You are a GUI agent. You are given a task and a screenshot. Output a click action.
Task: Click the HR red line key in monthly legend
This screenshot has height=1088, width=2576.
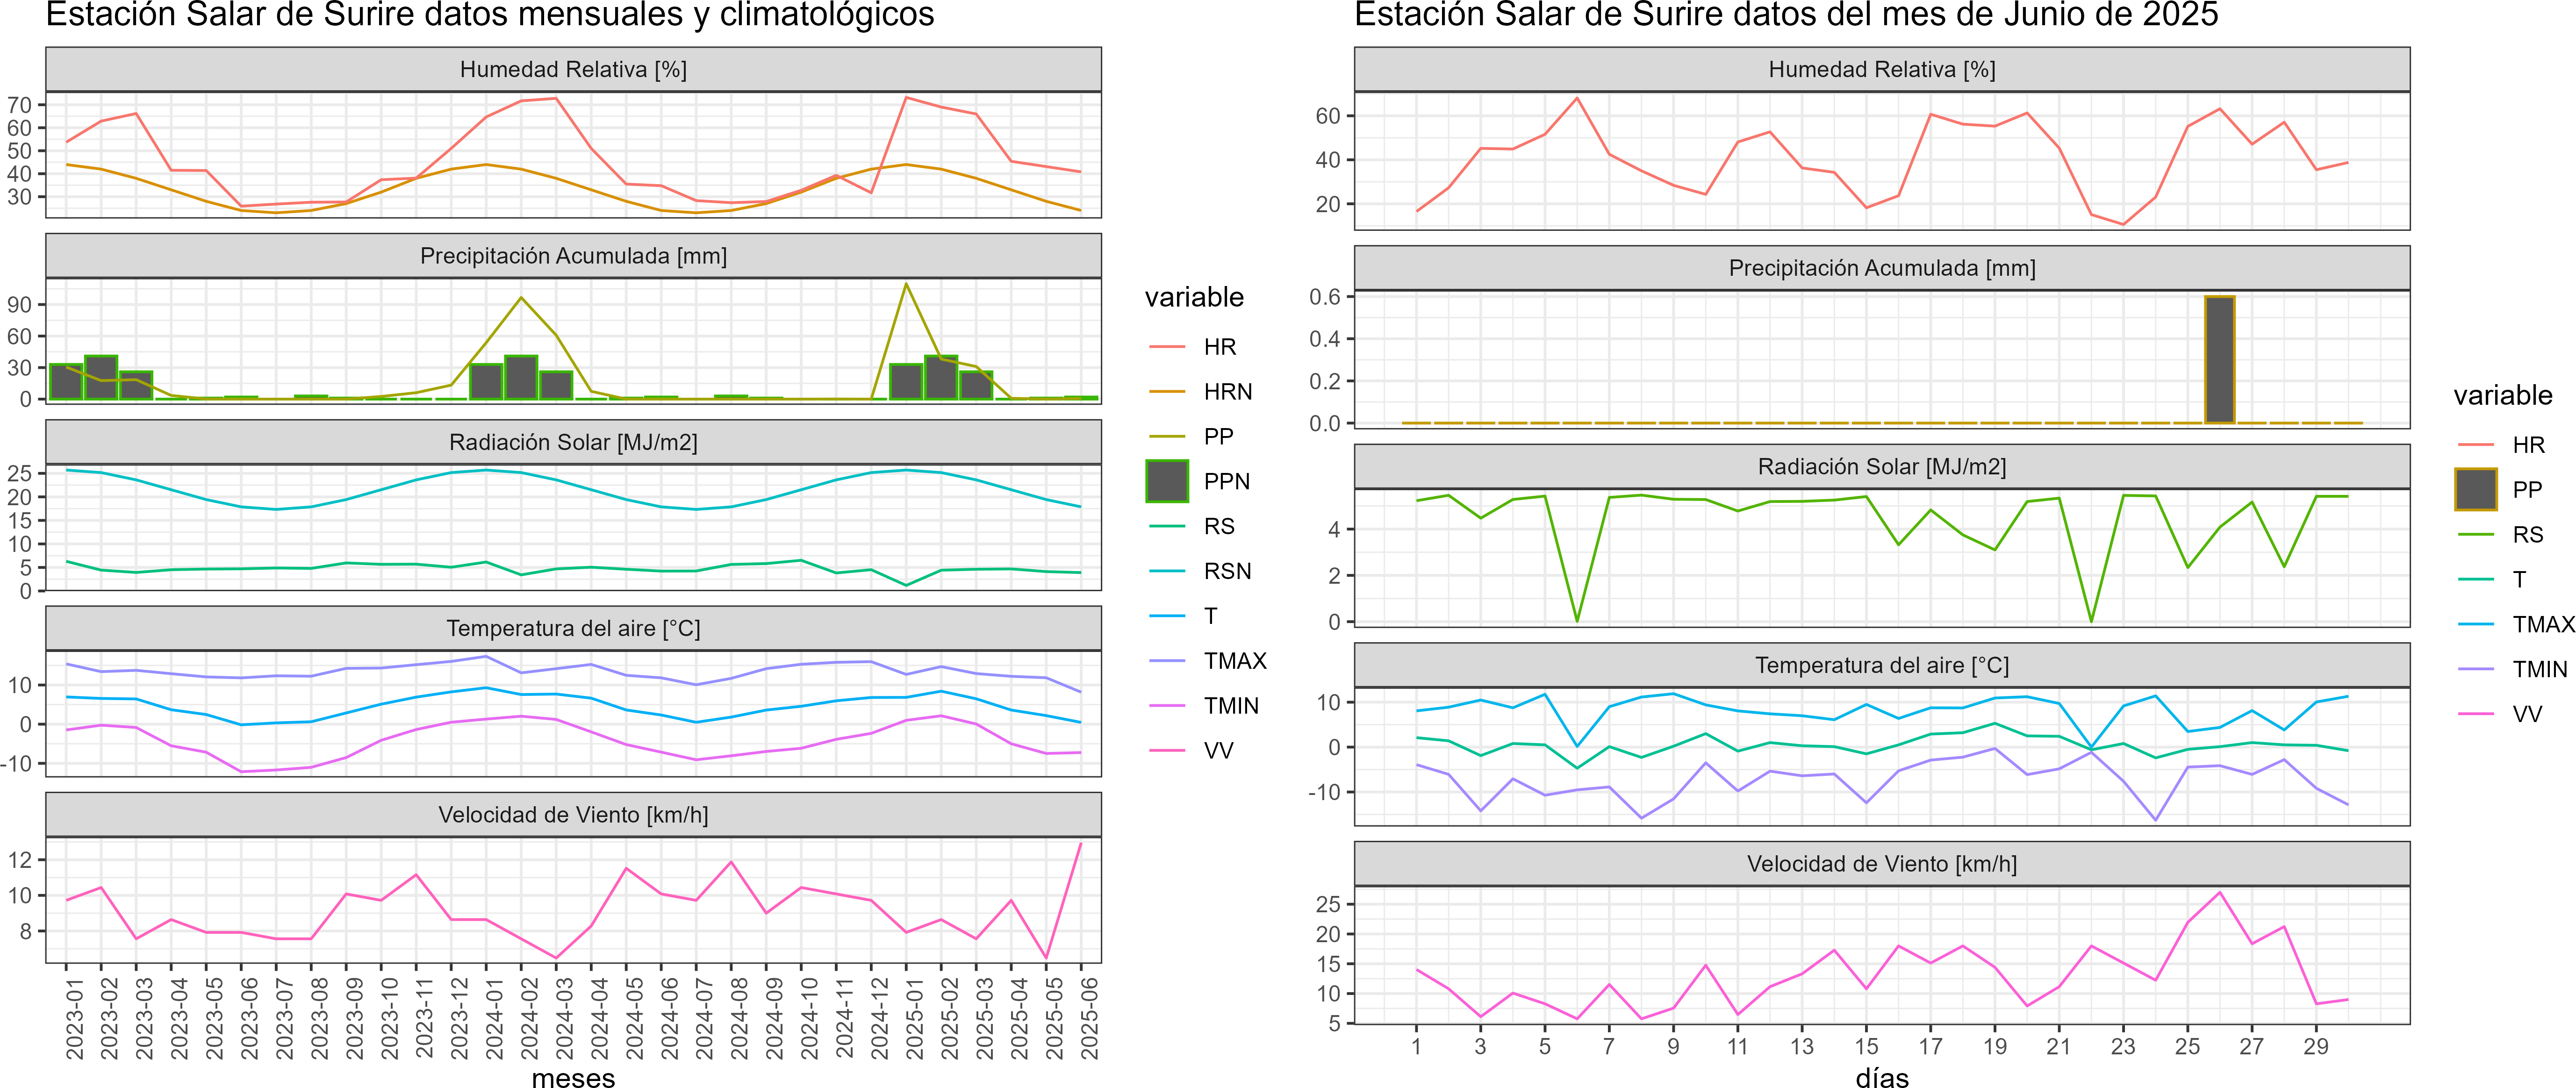click(1167, 347)
